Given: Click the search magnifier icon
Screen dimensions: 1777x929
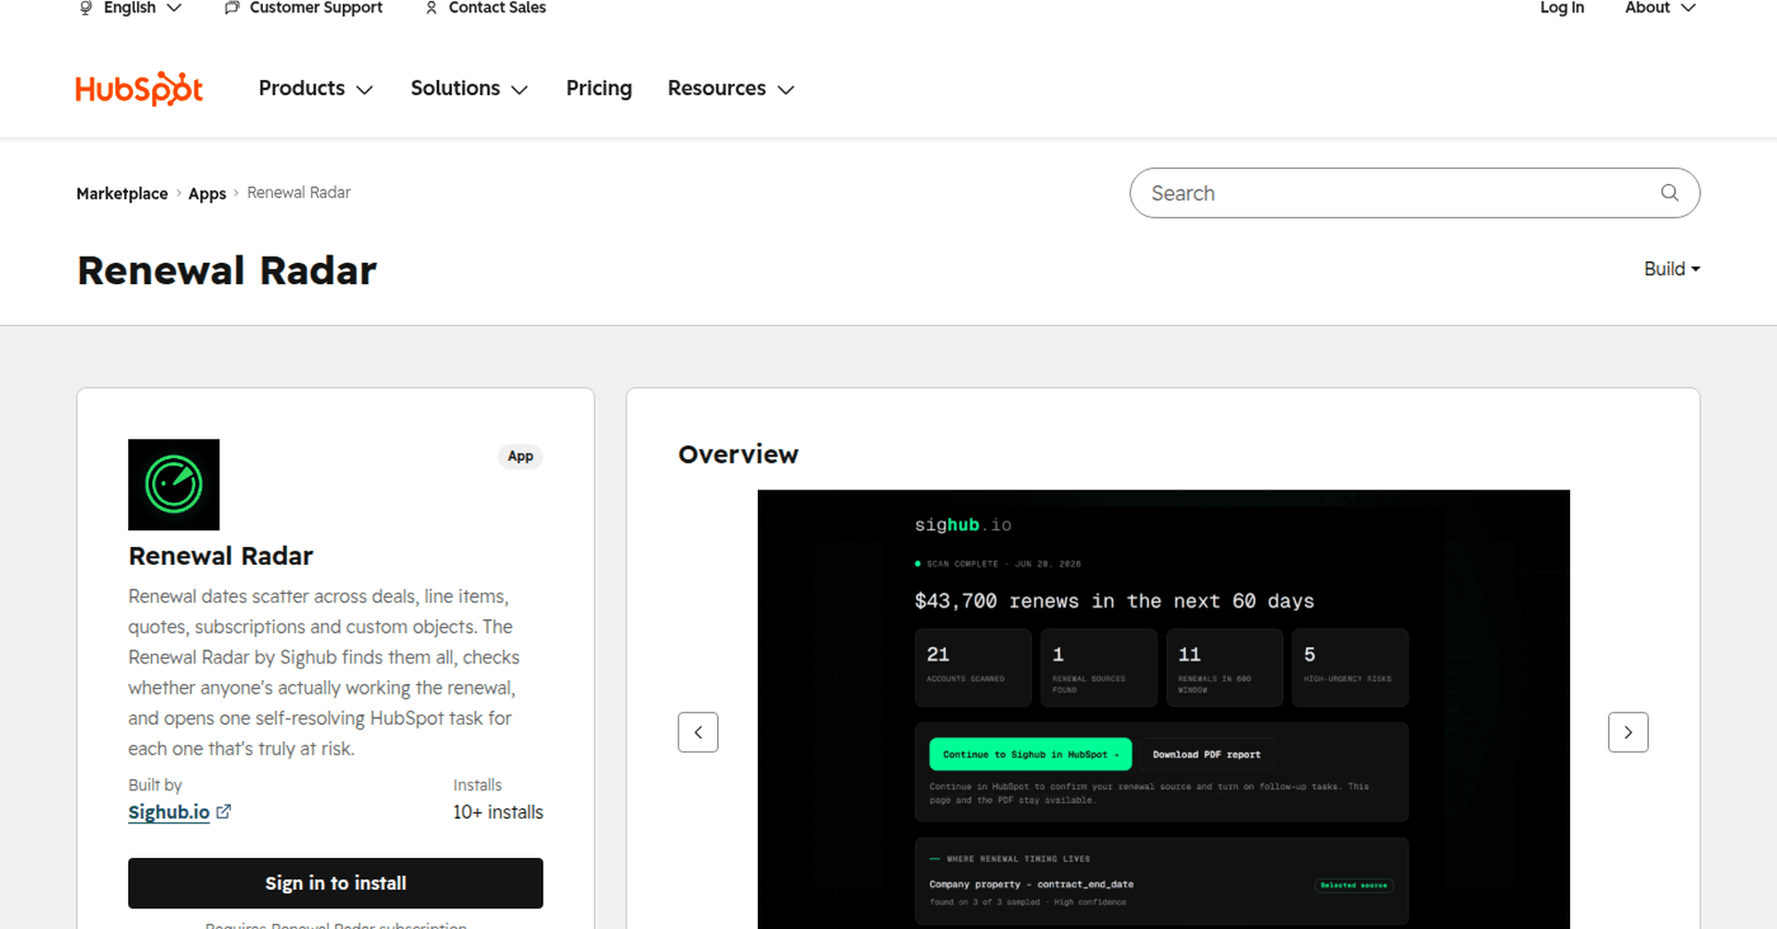Looking at the screenshot, I should click(1669, 193).
